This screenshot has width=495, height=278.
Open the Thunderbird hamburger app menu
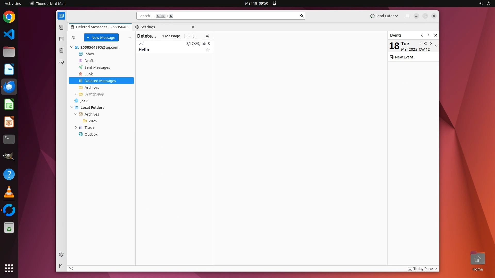[407, 16]
